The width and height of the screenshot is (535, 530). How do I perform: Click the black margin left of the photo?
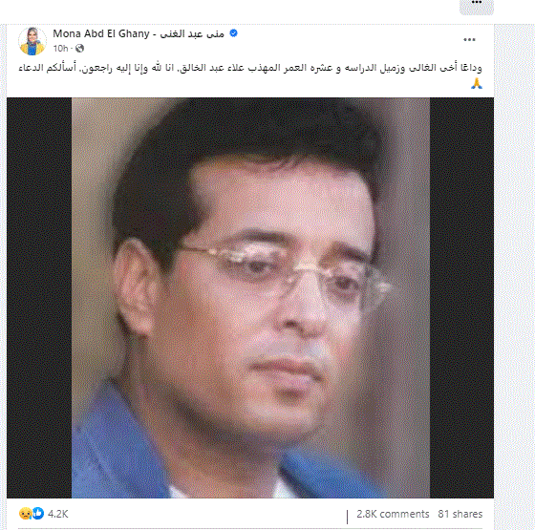click(39, 298)
